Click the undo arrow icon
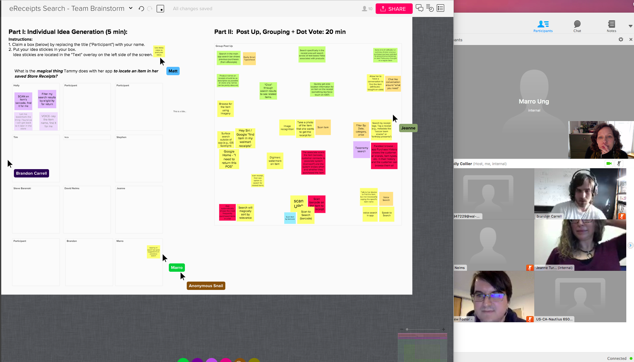Image resolution: width=634 pixels, height=362 pixels. [x=141, y=9]
